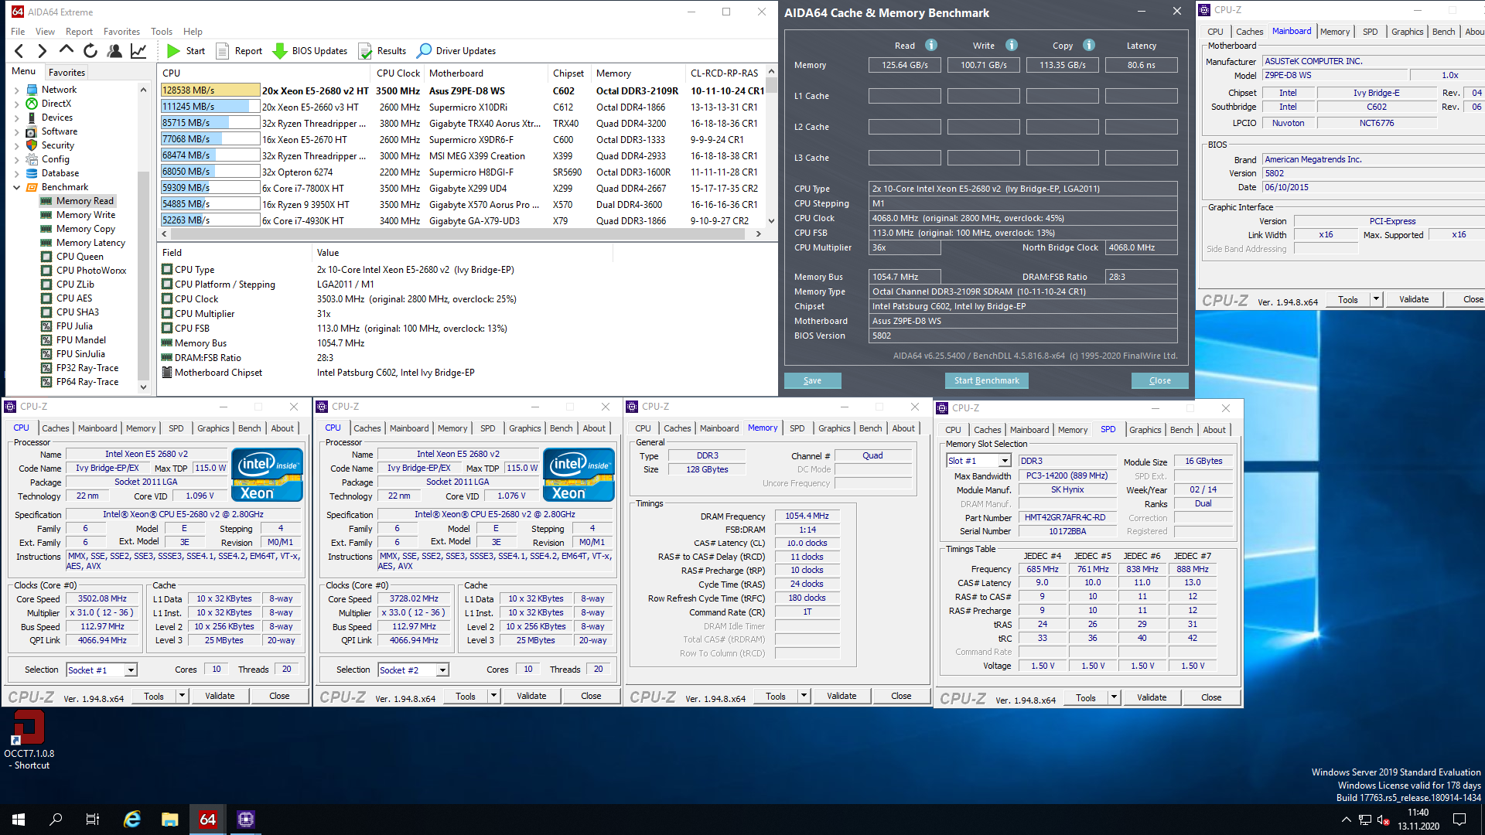
Task: Switch to AIDA64 taskbar icon
Action: click(x=208, y=820)
